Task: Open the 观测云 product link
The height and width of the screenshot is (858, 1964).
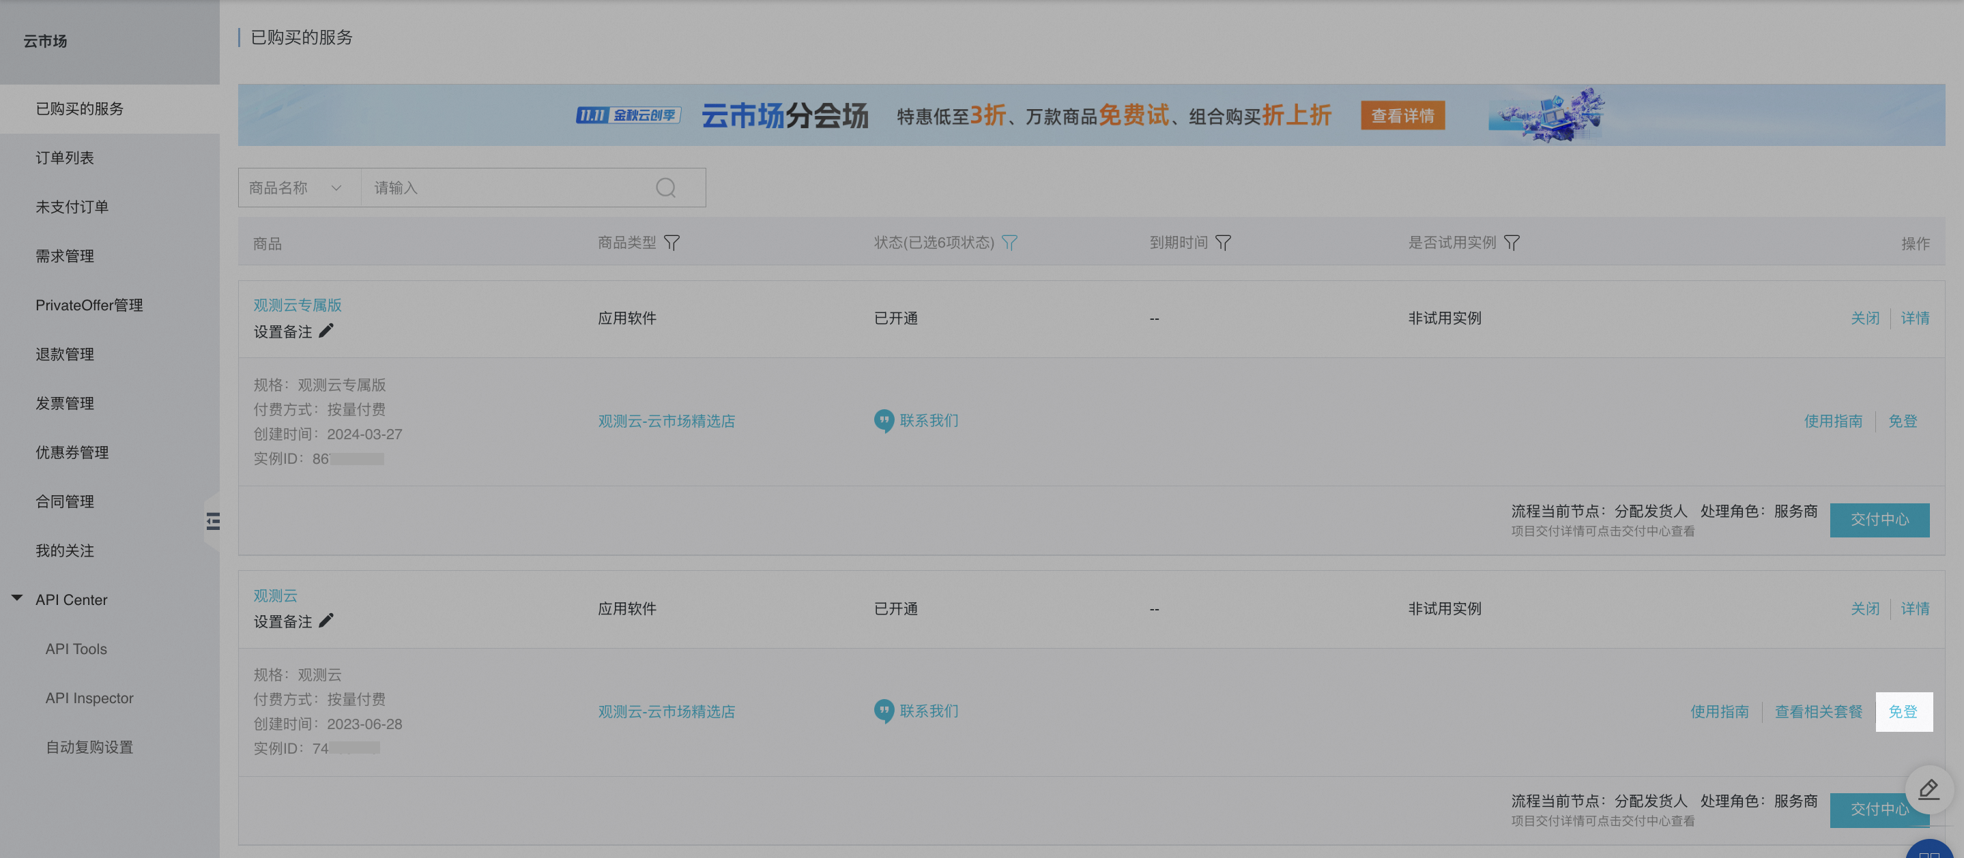Action: click(275, 596)
